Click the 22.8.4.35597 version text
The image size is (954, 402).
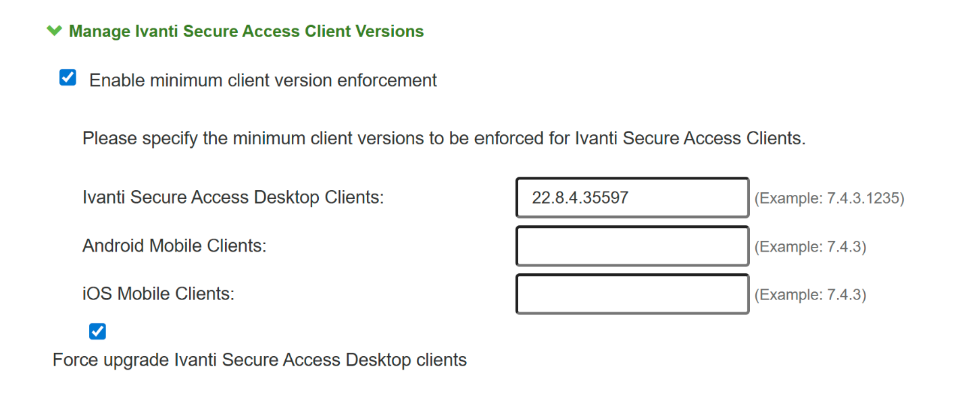point(580,198)
